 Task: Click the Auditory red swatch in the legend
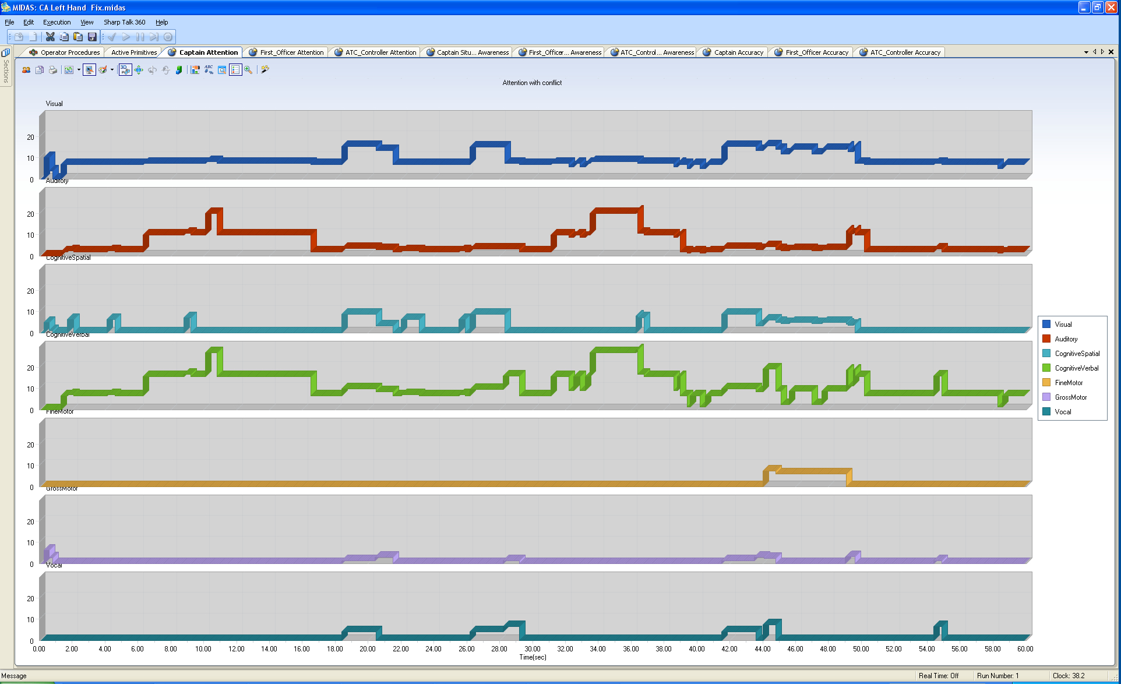[1047, 339]
